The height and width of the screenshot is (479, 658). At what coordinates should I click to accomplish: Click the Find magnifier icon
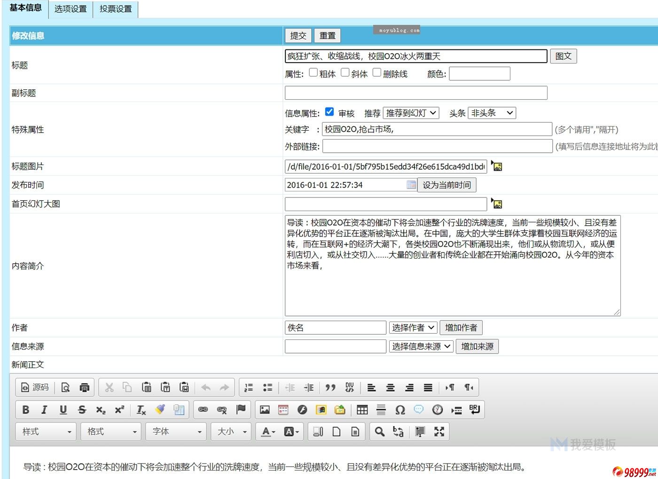[379, 432]
